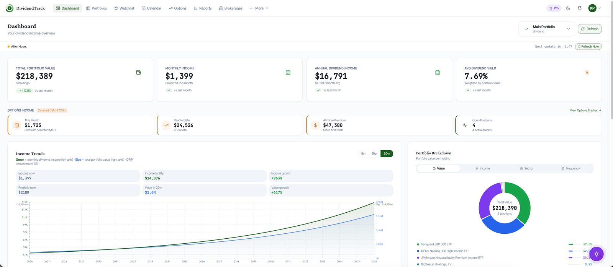
Task: Click the Covered Calls & CSPs tag
Action: click(x=52, y=111)
